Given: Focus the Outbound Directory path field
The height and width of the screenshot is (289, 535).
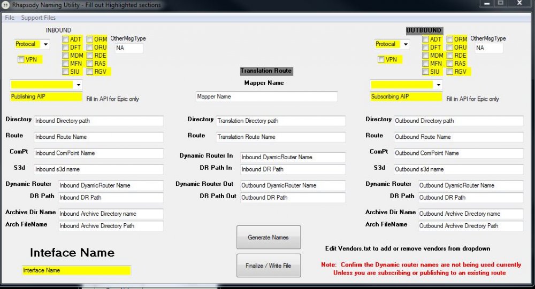Looking at the screenshot, I should pyautogui.click(x=458, y=121).
